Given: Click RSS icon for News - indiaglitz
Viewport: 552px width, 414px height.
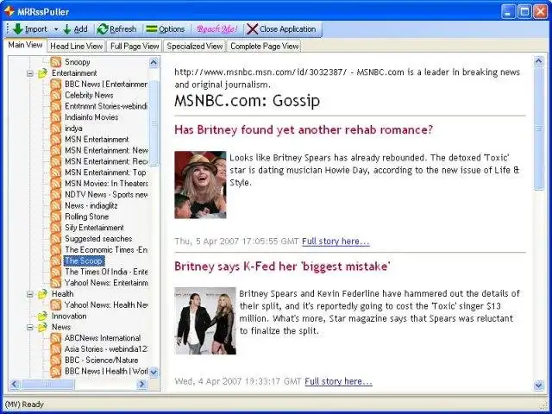Looking at the screenshot, I should pos(55,205).
